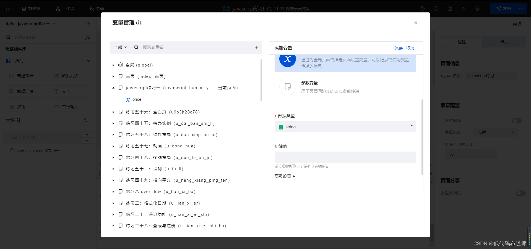Click the help question mark icon
531x249 pixels.
coord(422,9)
